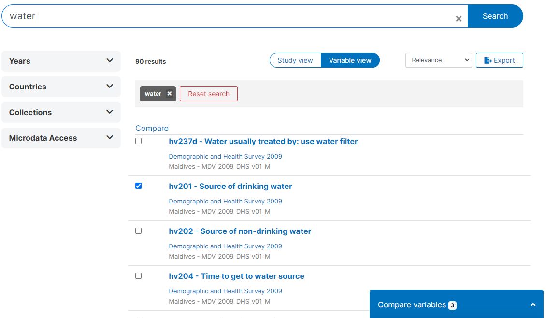
Task: Expand Compare variables panel chevron
Action: [532, 305]
